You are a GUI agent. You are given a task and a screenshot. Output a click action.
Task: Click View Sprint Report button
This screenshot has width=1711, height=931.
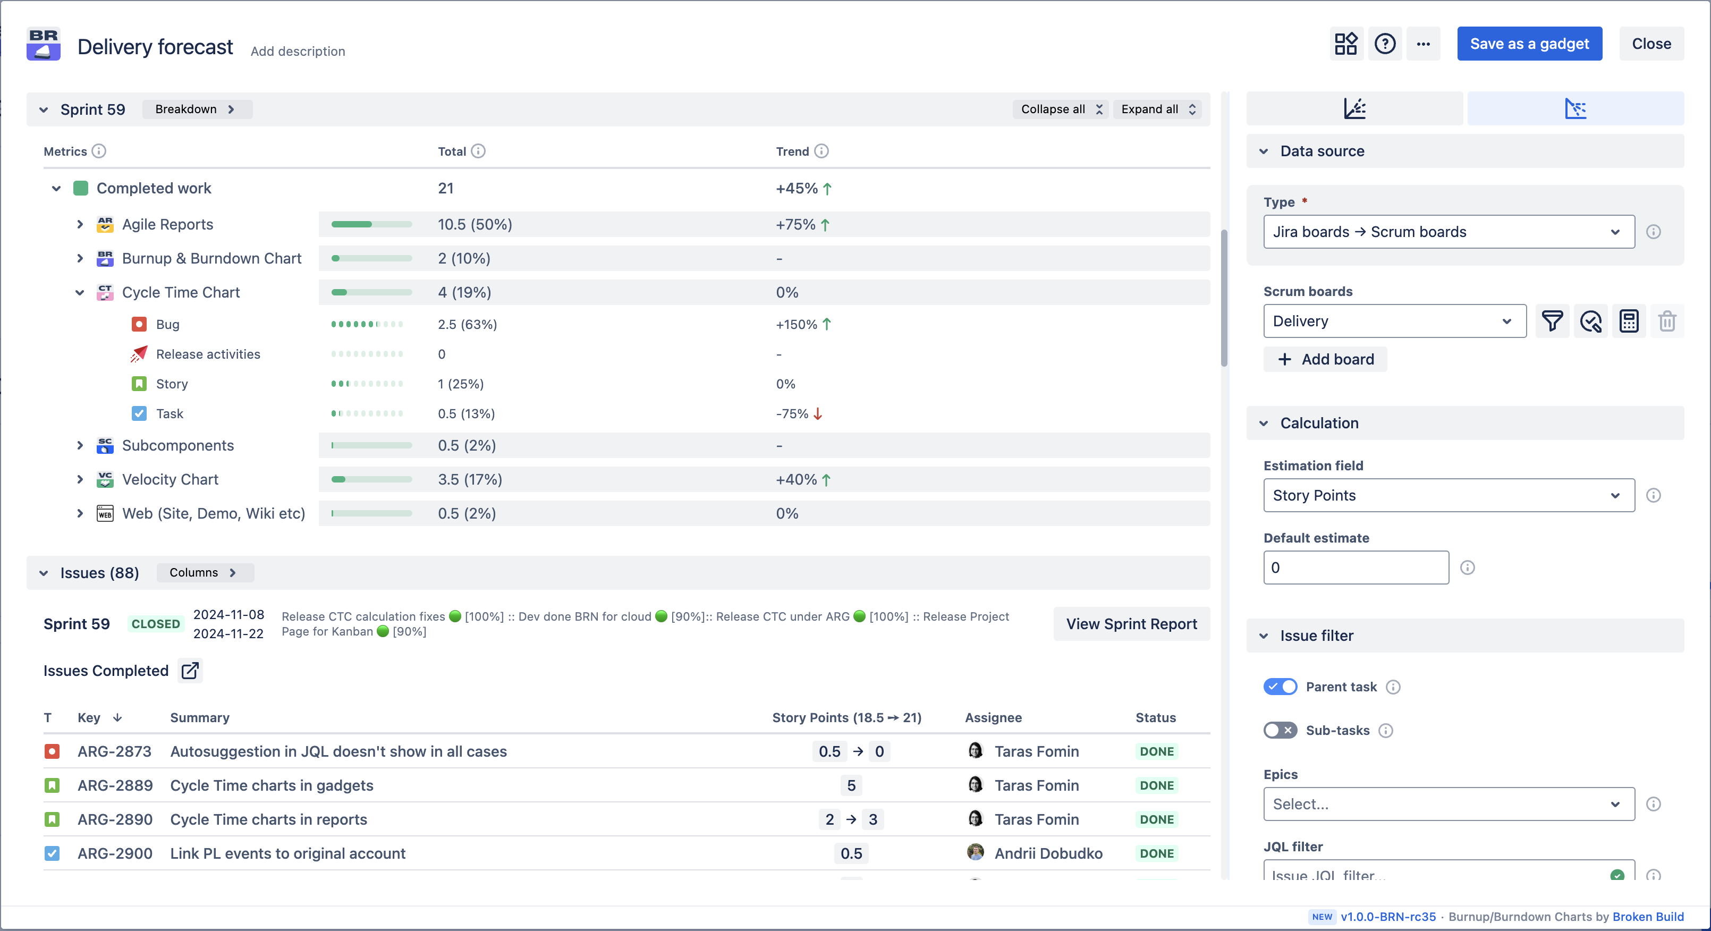[1131, 624]
